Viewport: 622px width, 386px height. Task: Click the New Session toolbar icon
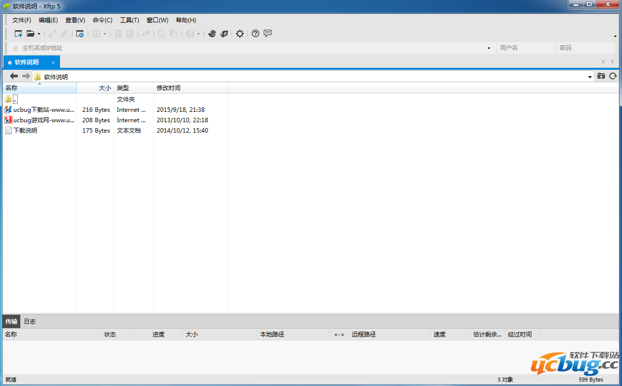coord(18,34)
